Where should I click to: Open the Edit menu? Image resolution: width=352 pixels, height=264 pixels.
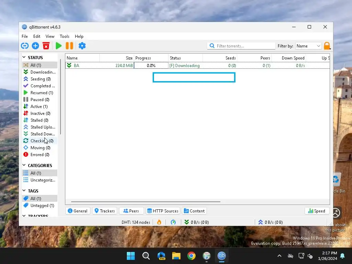(36, 36)
